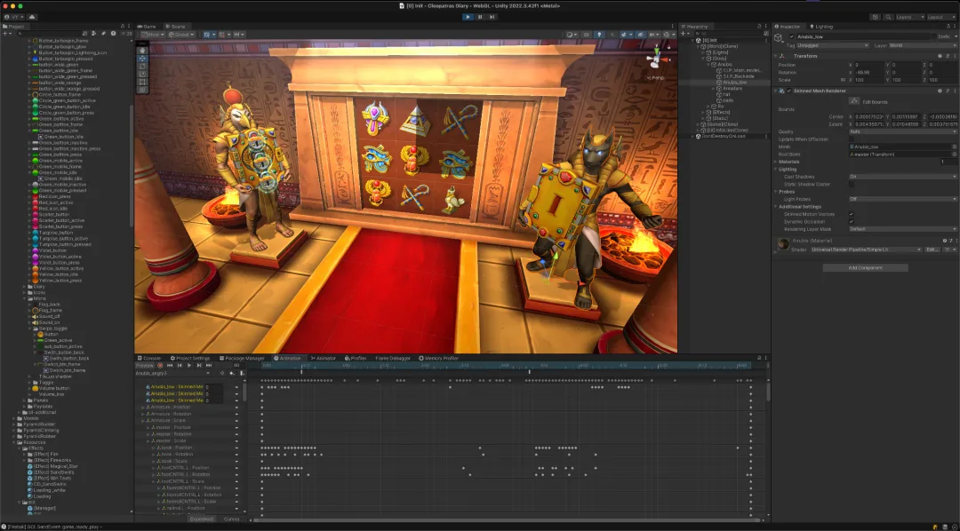Toggle the Anubis_low active checkbox
960x531 pixels.
coord(791,37)
